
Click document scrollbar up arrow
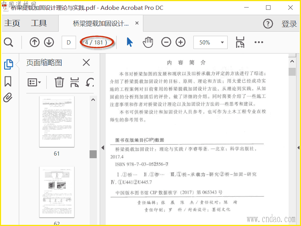point(292,61)
